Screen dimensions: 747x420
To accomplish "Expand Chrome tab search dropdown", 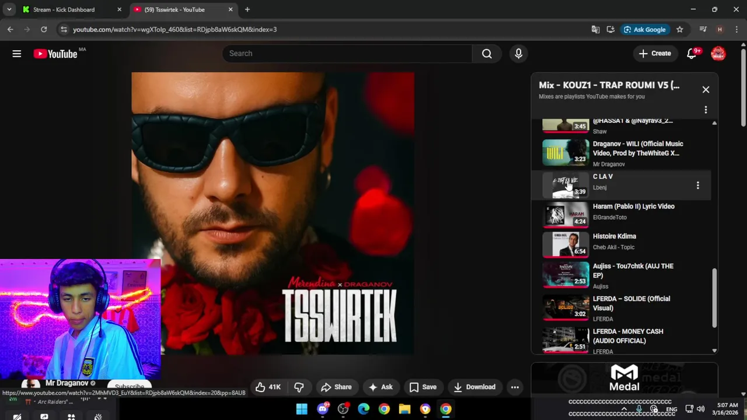I will [9, 9].
